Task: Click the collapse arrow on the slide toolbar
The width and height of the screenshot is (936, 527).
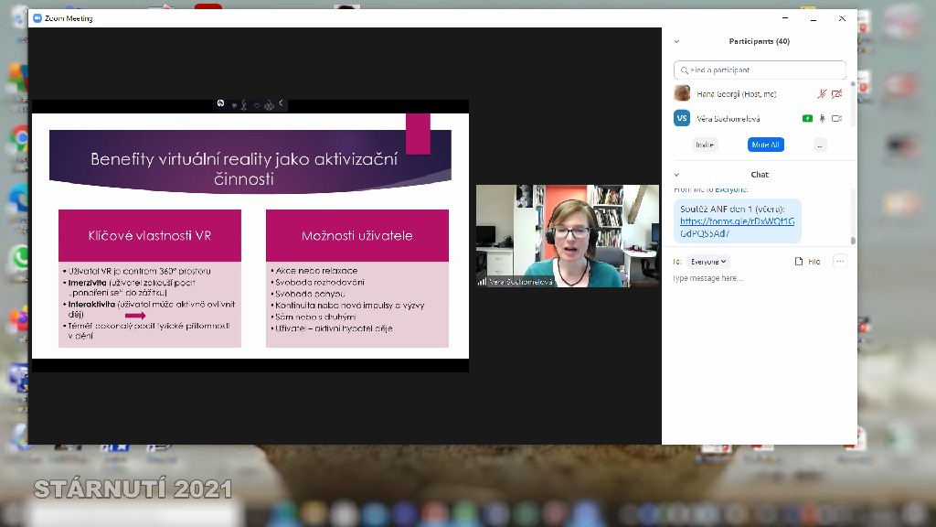Action: [281, 103]
